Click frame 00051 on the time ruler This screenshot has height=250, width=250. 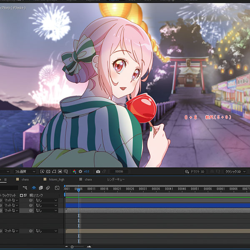pos(195,189)
